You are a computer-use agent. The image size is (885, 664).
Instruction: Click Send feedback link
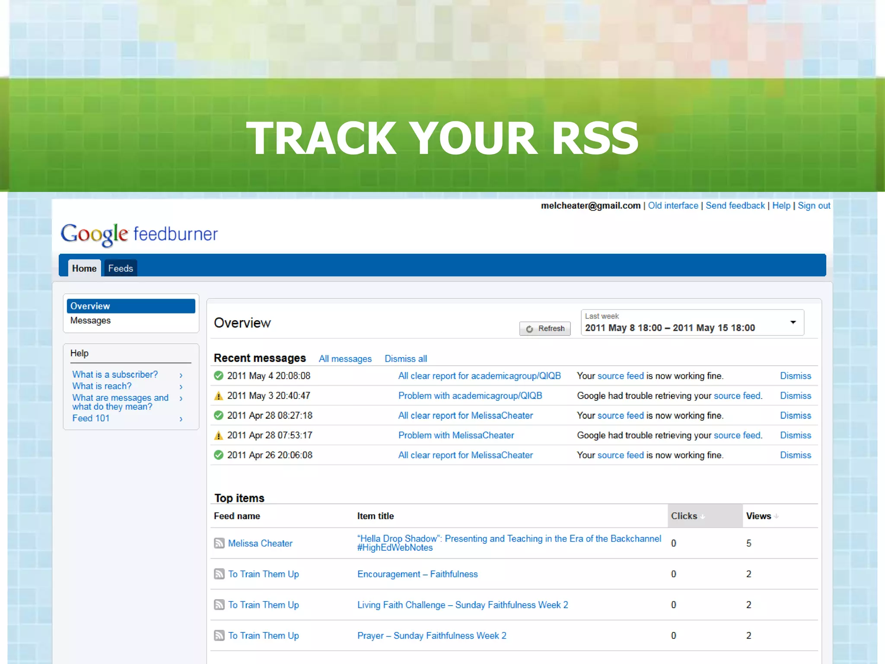pyautogui.click(x=735, y=206)
